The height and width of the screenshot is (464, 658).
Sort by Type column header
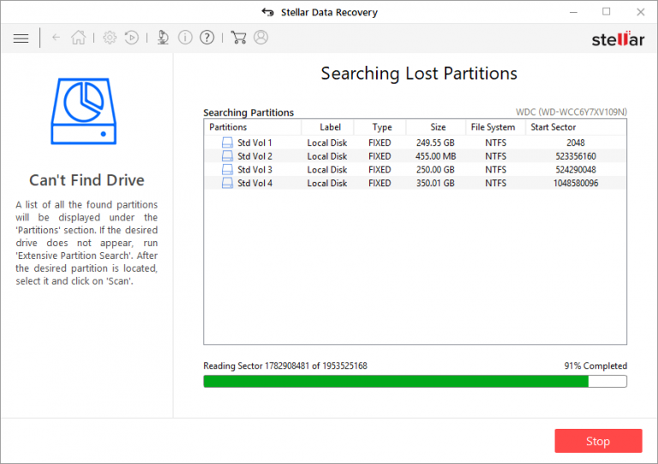380,127
